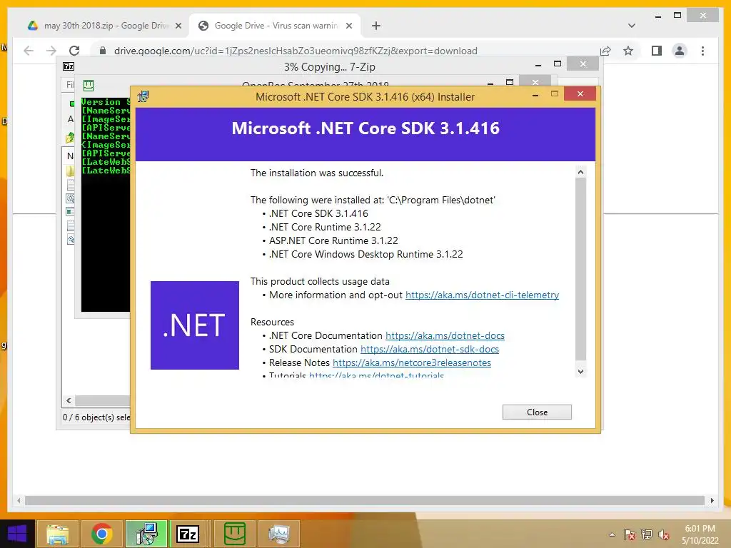
Task: Toggle Chrome side panel
Action: click(657, 51)
